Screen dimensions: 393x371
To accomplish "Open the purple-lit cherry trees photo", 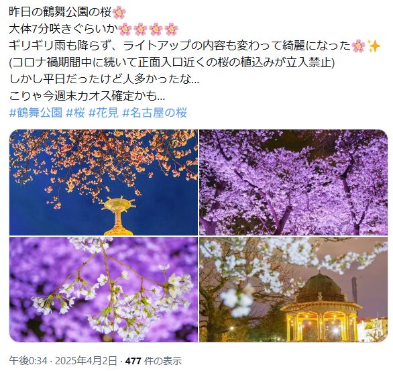I will tap(294, 182).
